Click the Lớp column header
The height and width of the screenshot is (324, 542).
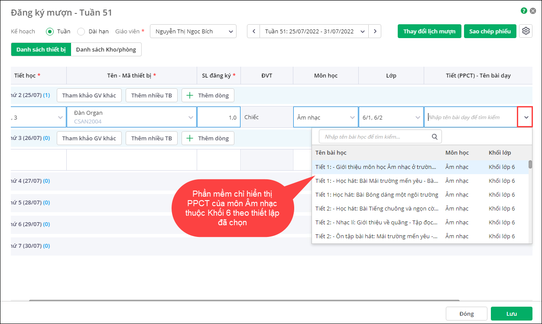391,75
